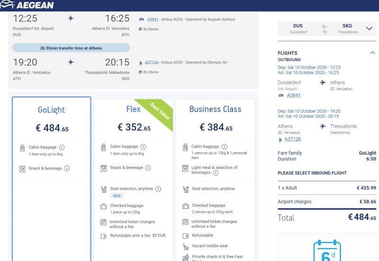Click 2h 55min transfer time at Athens banner

click(71, 48)
